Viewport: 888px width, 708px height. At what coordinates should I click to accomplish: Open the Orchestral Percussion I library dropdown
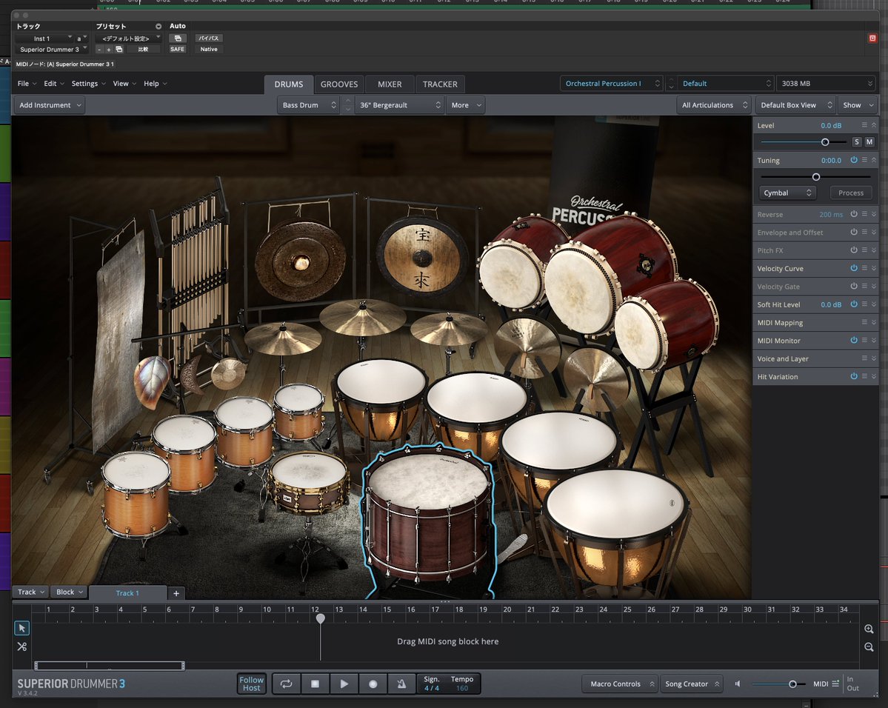point(611,84)
